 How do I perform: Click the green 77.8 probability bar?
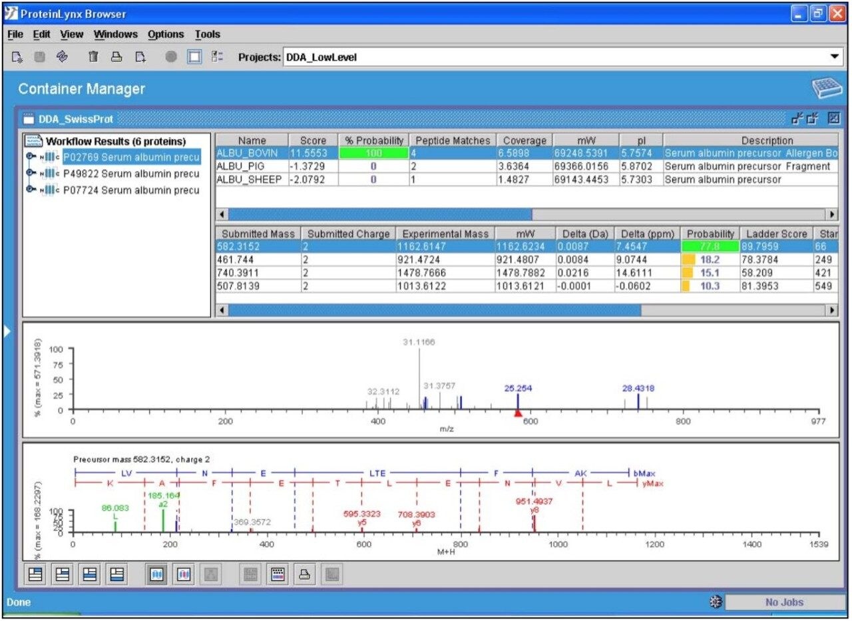tap(710, 246)
